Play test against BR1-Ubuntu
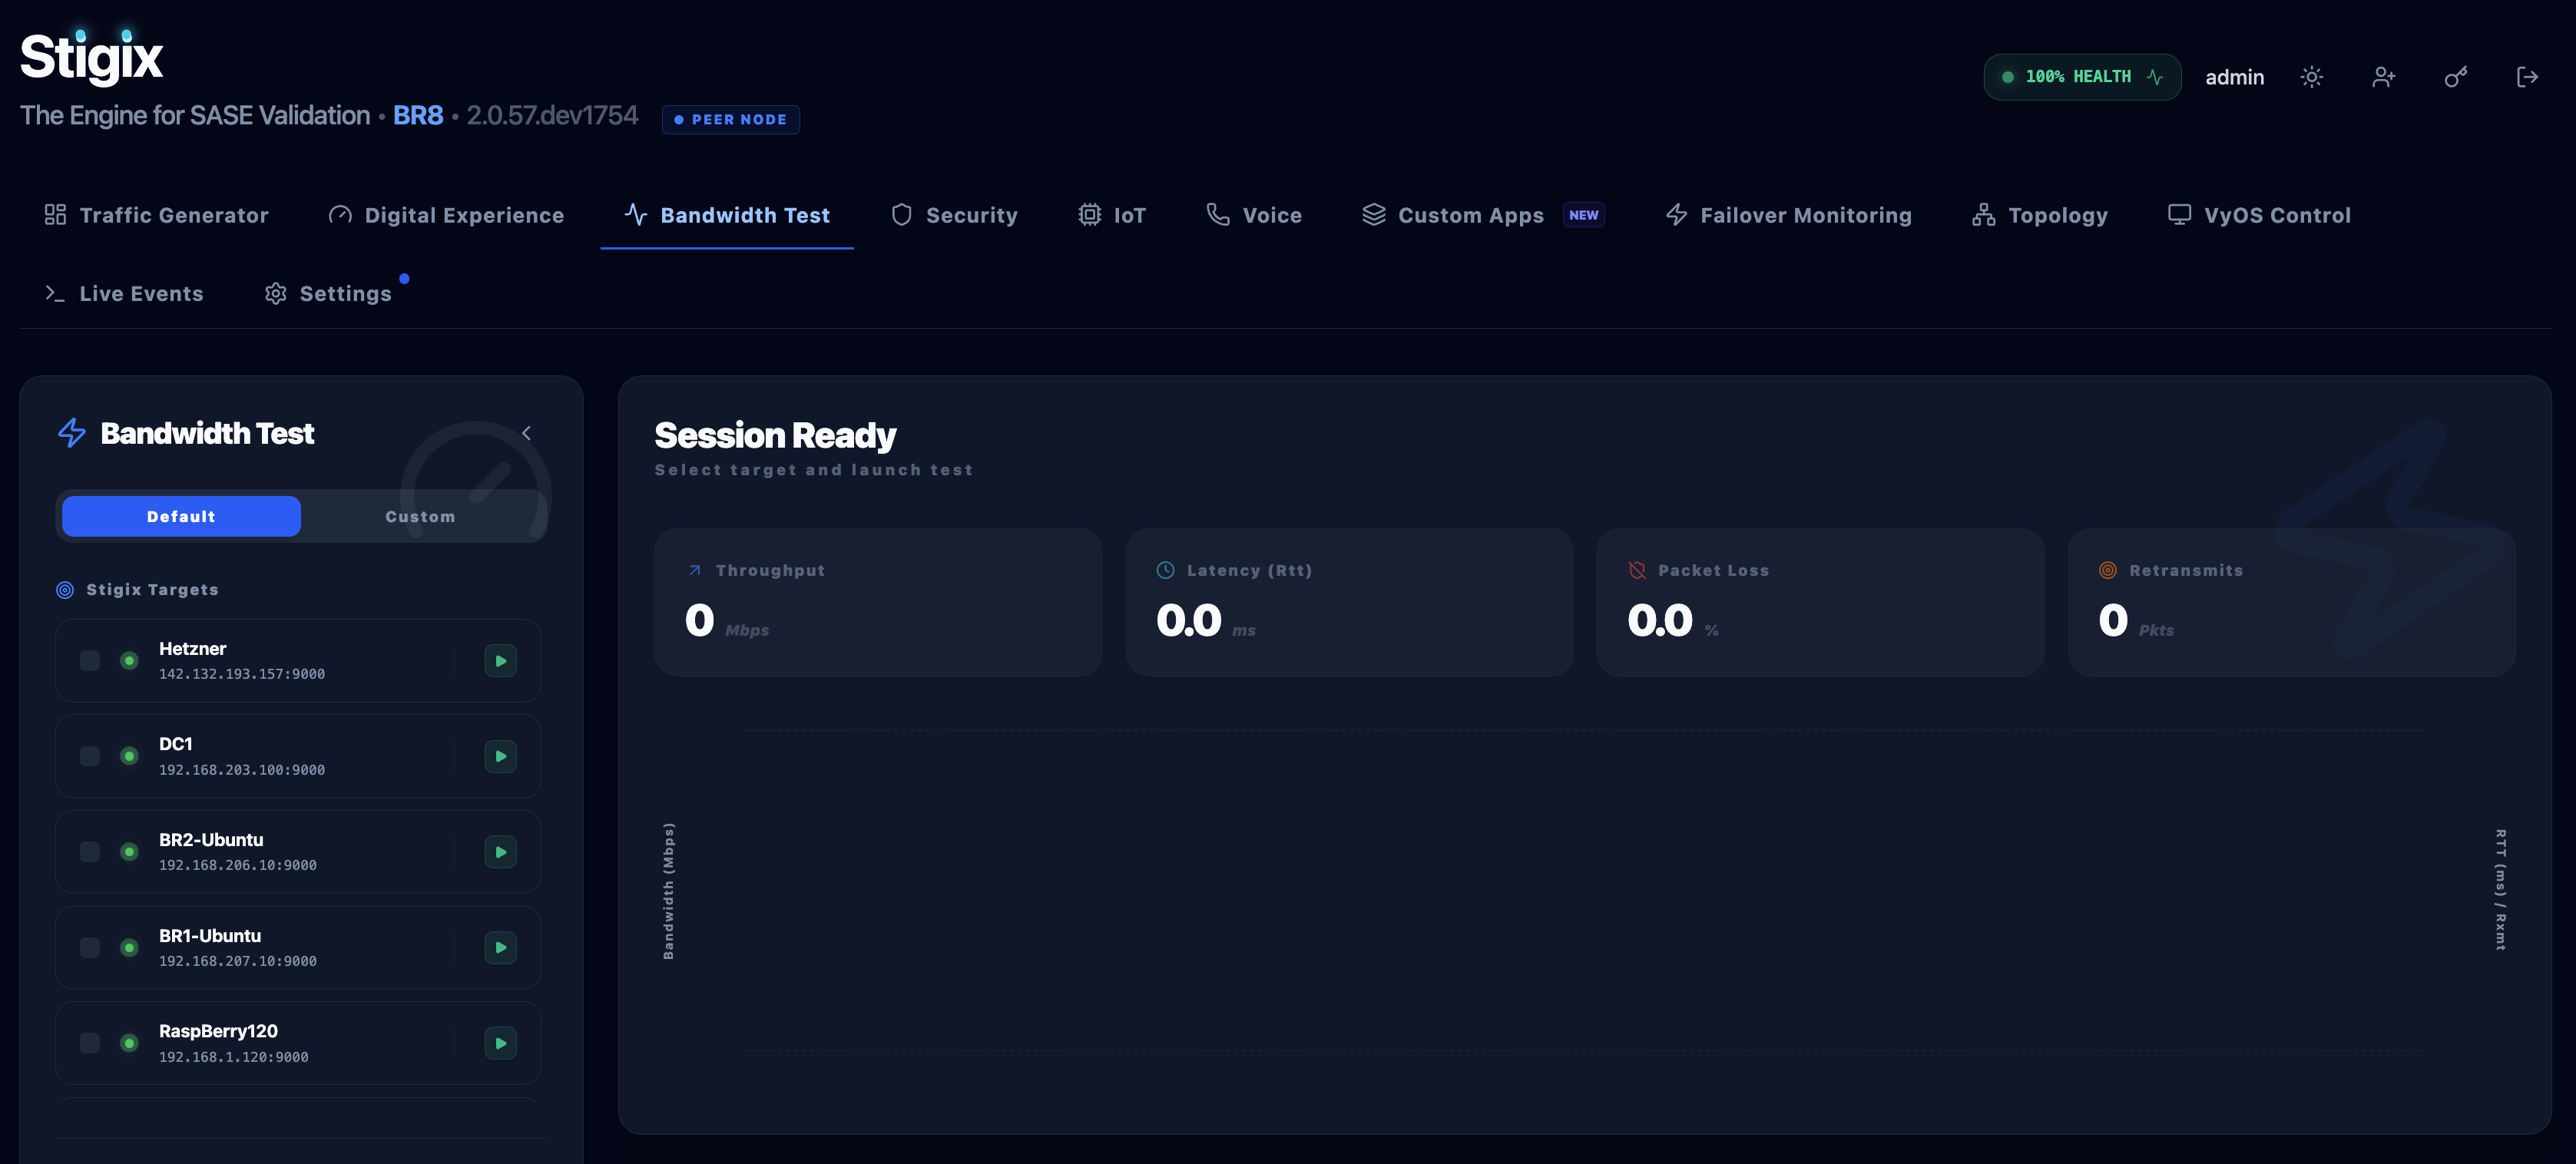 tap(500, 947)
